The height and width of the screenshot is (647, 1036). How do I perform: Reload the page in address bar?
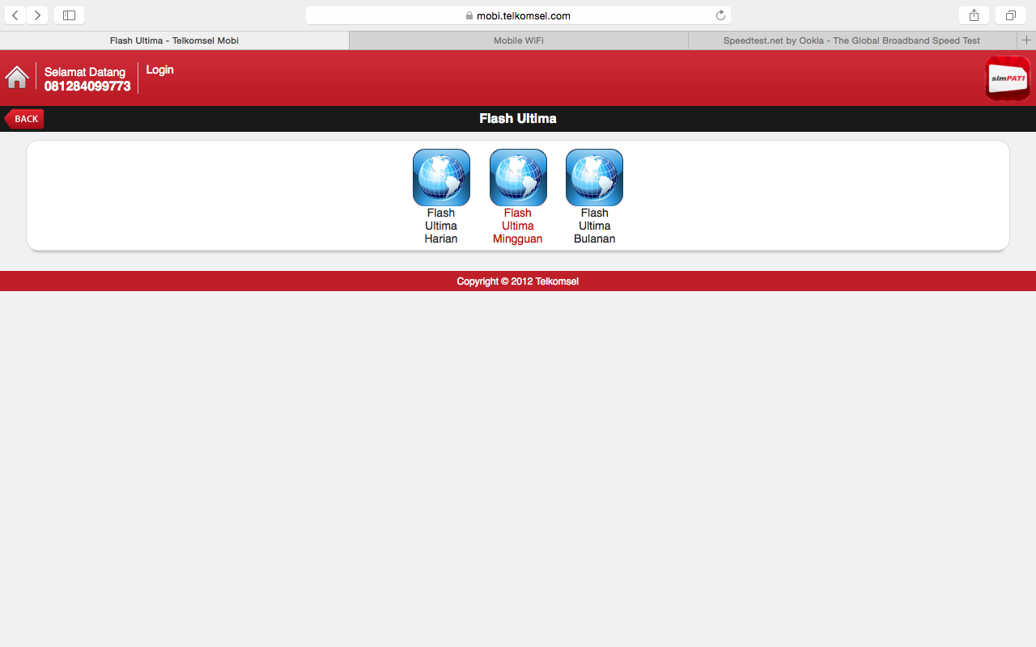pyautogui.click(x=720, y=15)
